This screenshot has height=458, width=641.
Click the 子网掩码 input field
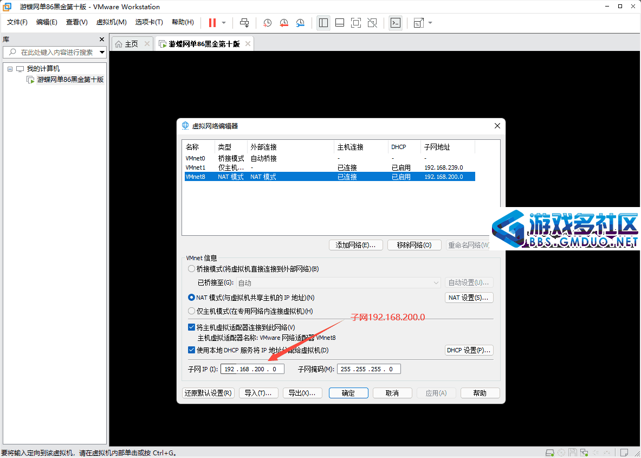coord(369,369)
